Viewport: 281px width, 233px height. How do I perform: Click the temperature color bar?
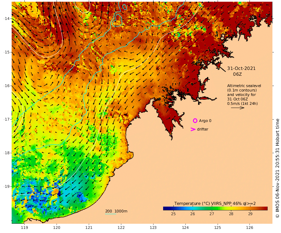pos(215,208)
